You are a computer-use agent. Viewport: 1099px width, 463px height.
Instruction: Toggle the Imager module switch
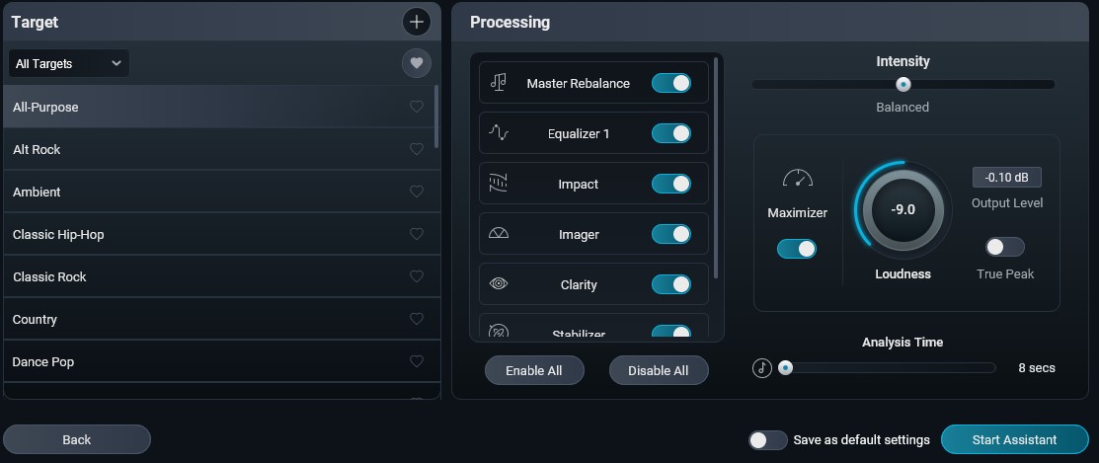pyautogui.click(x=670, y=234)
